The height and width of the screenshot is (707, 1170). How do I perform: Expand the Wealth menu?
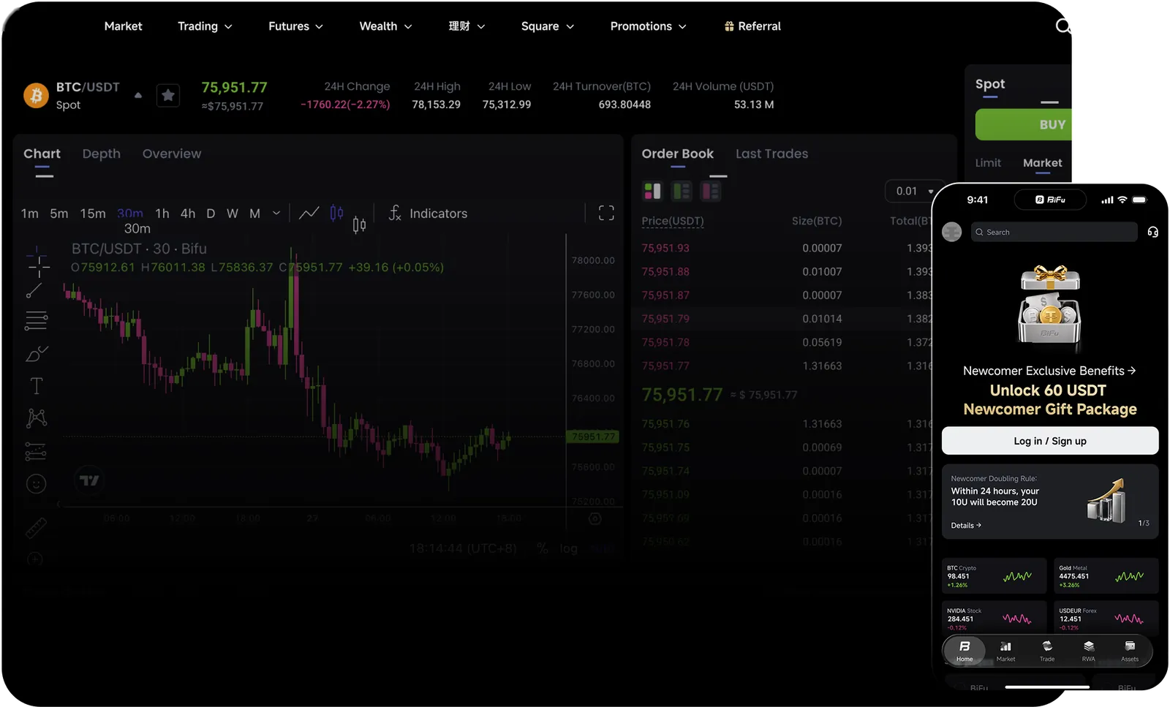[385, 26]
